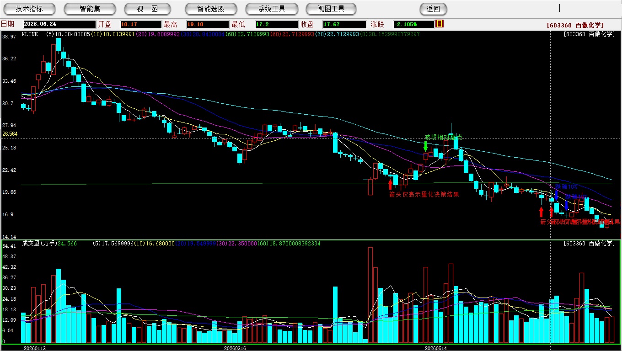This screenshot has width=622, height=351.
Task: Click the tallest red volume bar
Action: 370,295
